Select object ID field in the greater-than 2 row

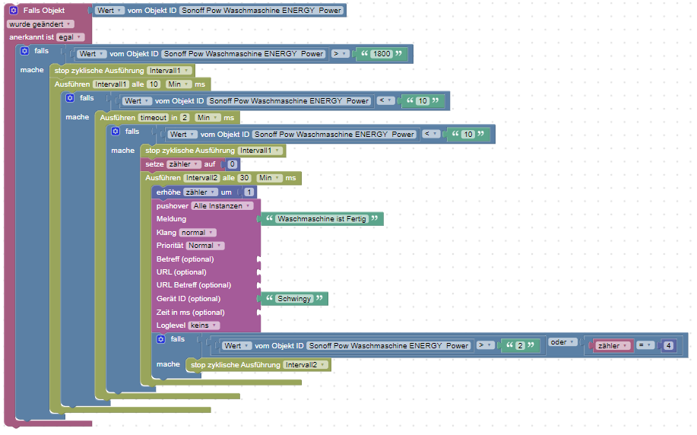(388, 345)
